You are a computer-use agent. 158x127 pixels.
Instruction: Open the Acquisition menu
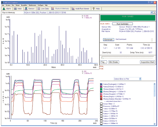(x=24, y=5)
